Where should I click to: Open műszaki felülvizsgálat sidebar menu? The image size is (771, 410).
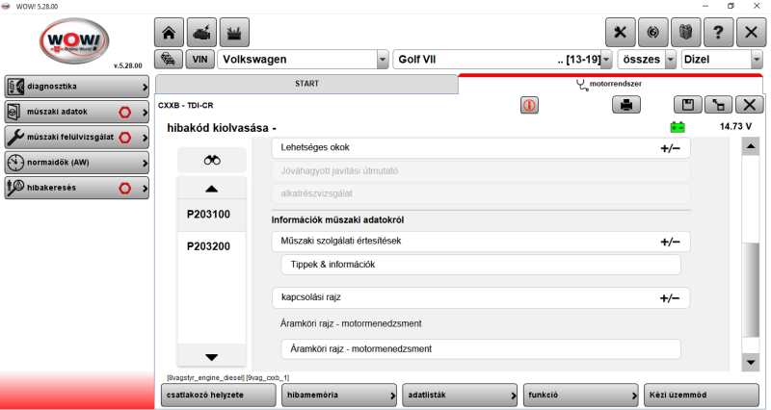point(77,137)
